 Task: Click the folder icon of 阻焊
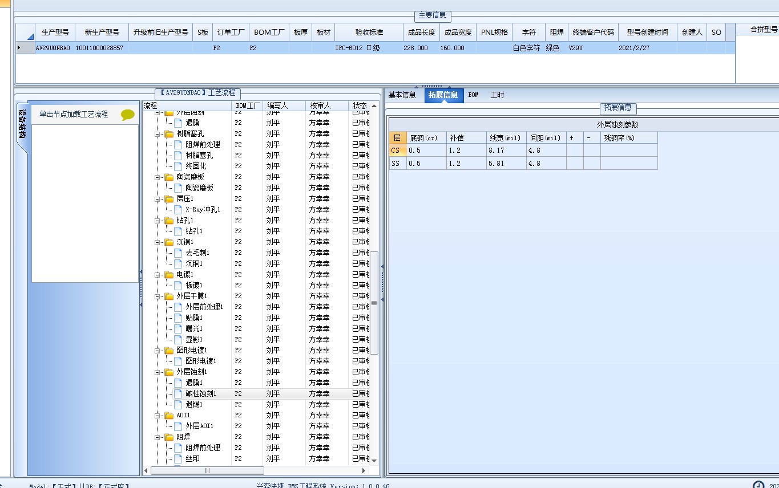coord(169,437)
